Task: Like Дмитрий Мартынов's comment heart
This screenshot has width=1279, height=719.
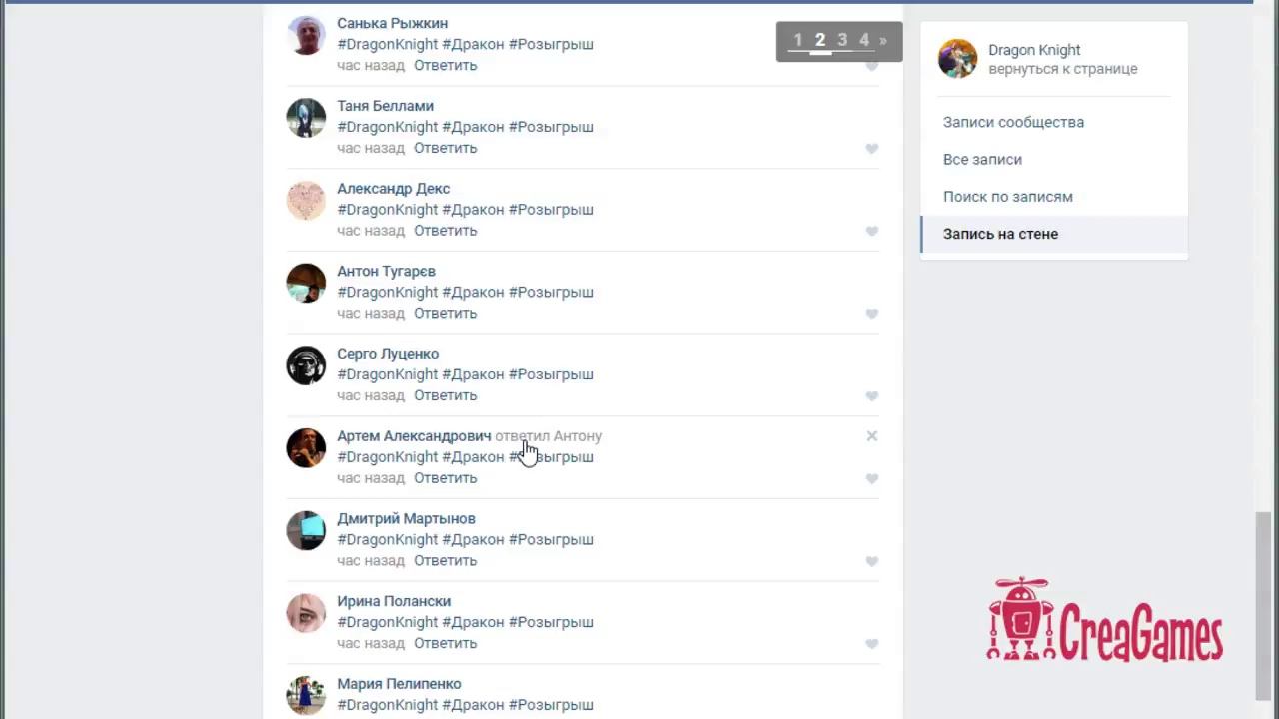Action: coord(871,562)
